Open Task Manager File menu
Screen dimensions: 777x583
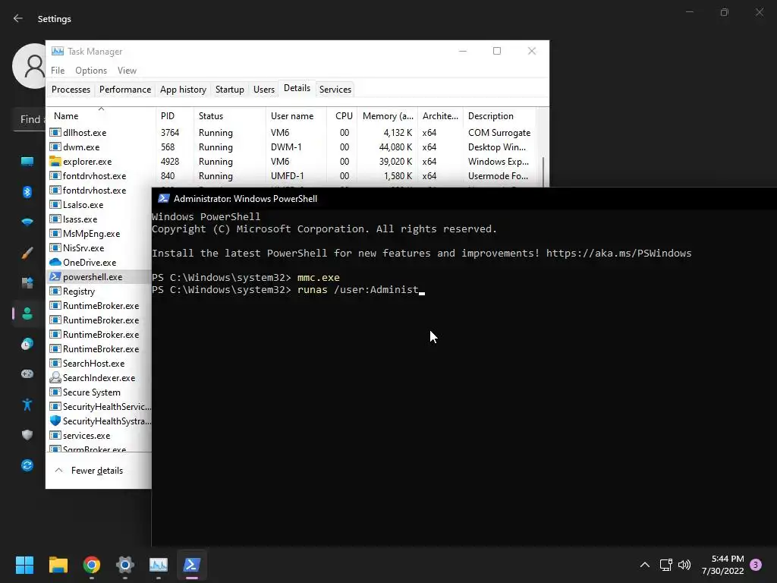coord(58,71)
